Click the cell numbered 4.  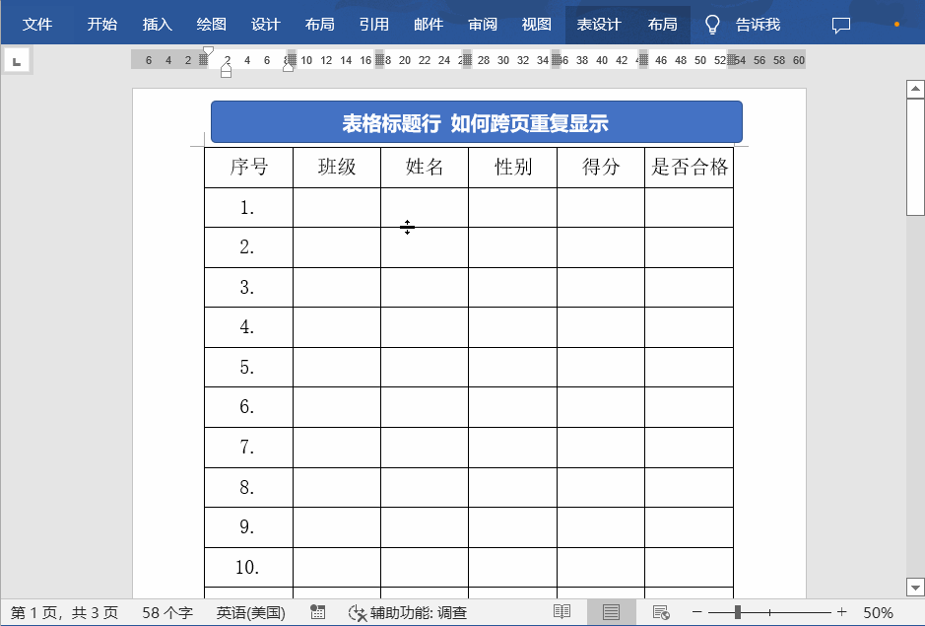point(248,327)
